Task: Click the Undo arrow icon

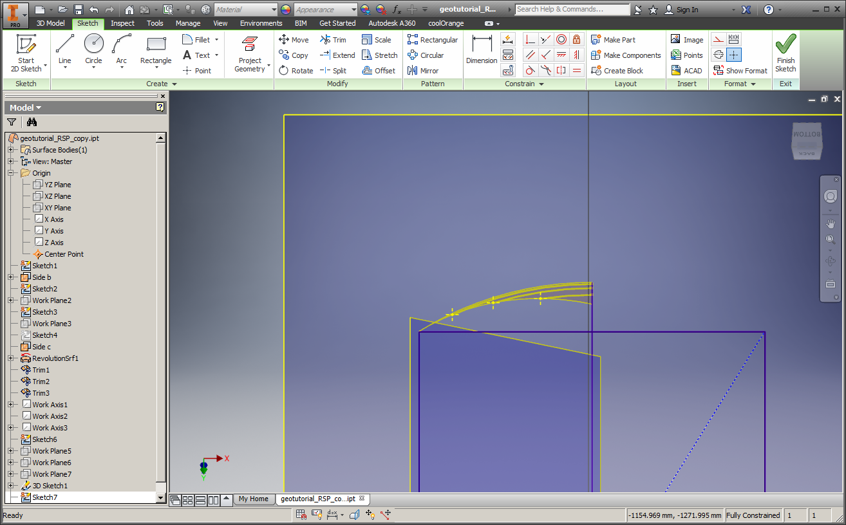Action: tap(93, 10)
